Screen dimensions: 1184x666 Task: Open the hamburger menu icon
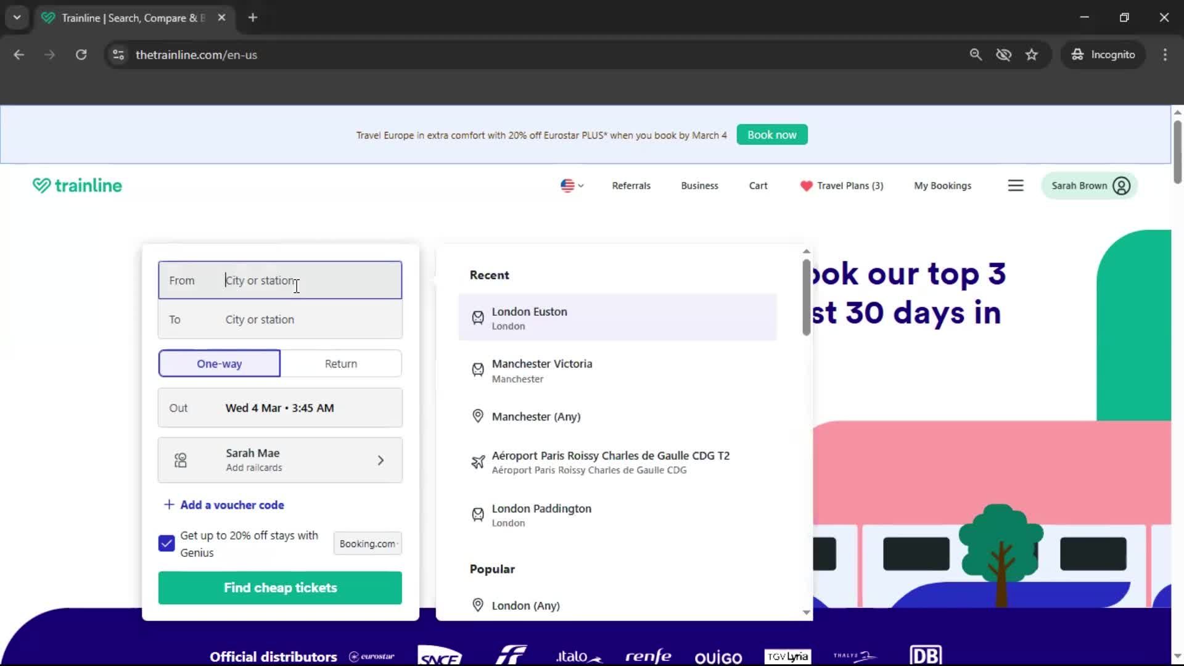point(1016,185)
